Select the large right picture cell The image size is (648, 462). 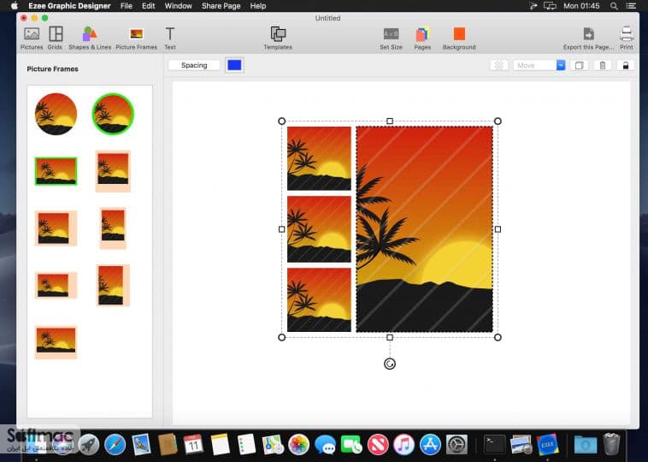[424, 229]
